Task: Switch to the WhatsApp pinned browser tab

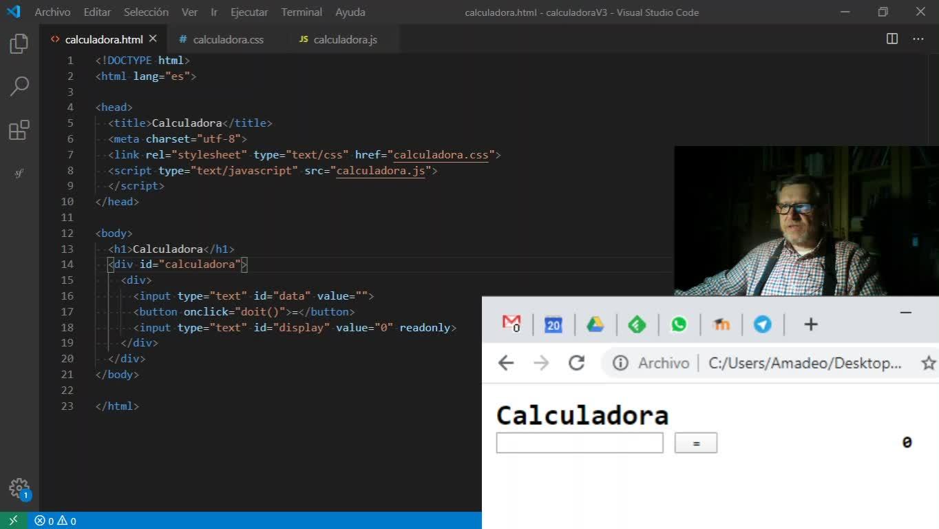Action: pyautogui.click(x=679, y=324)
